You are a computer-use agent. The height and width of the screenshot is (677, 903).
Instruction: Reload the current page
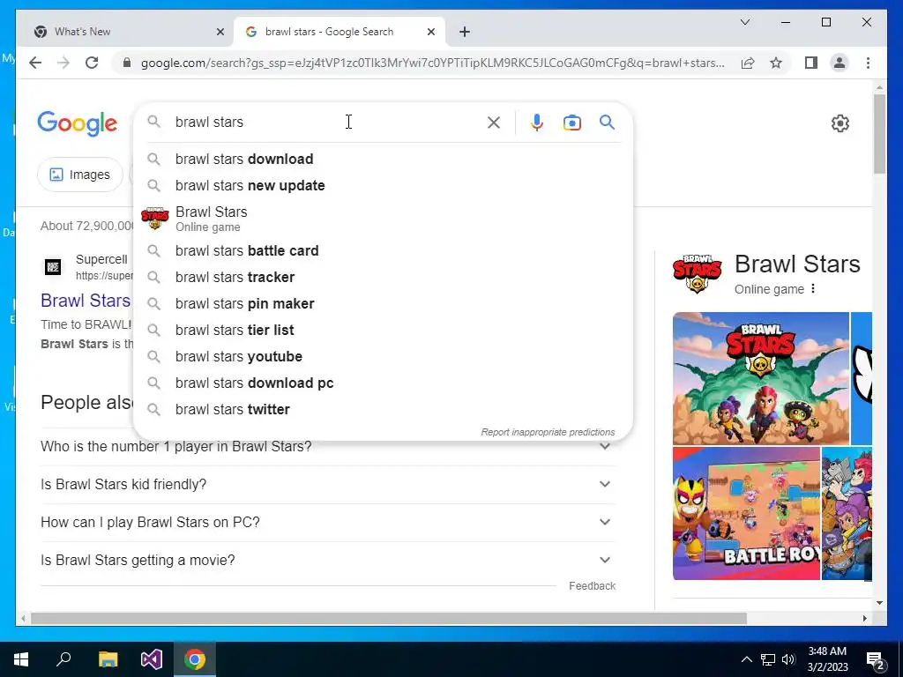coord(92,63)
